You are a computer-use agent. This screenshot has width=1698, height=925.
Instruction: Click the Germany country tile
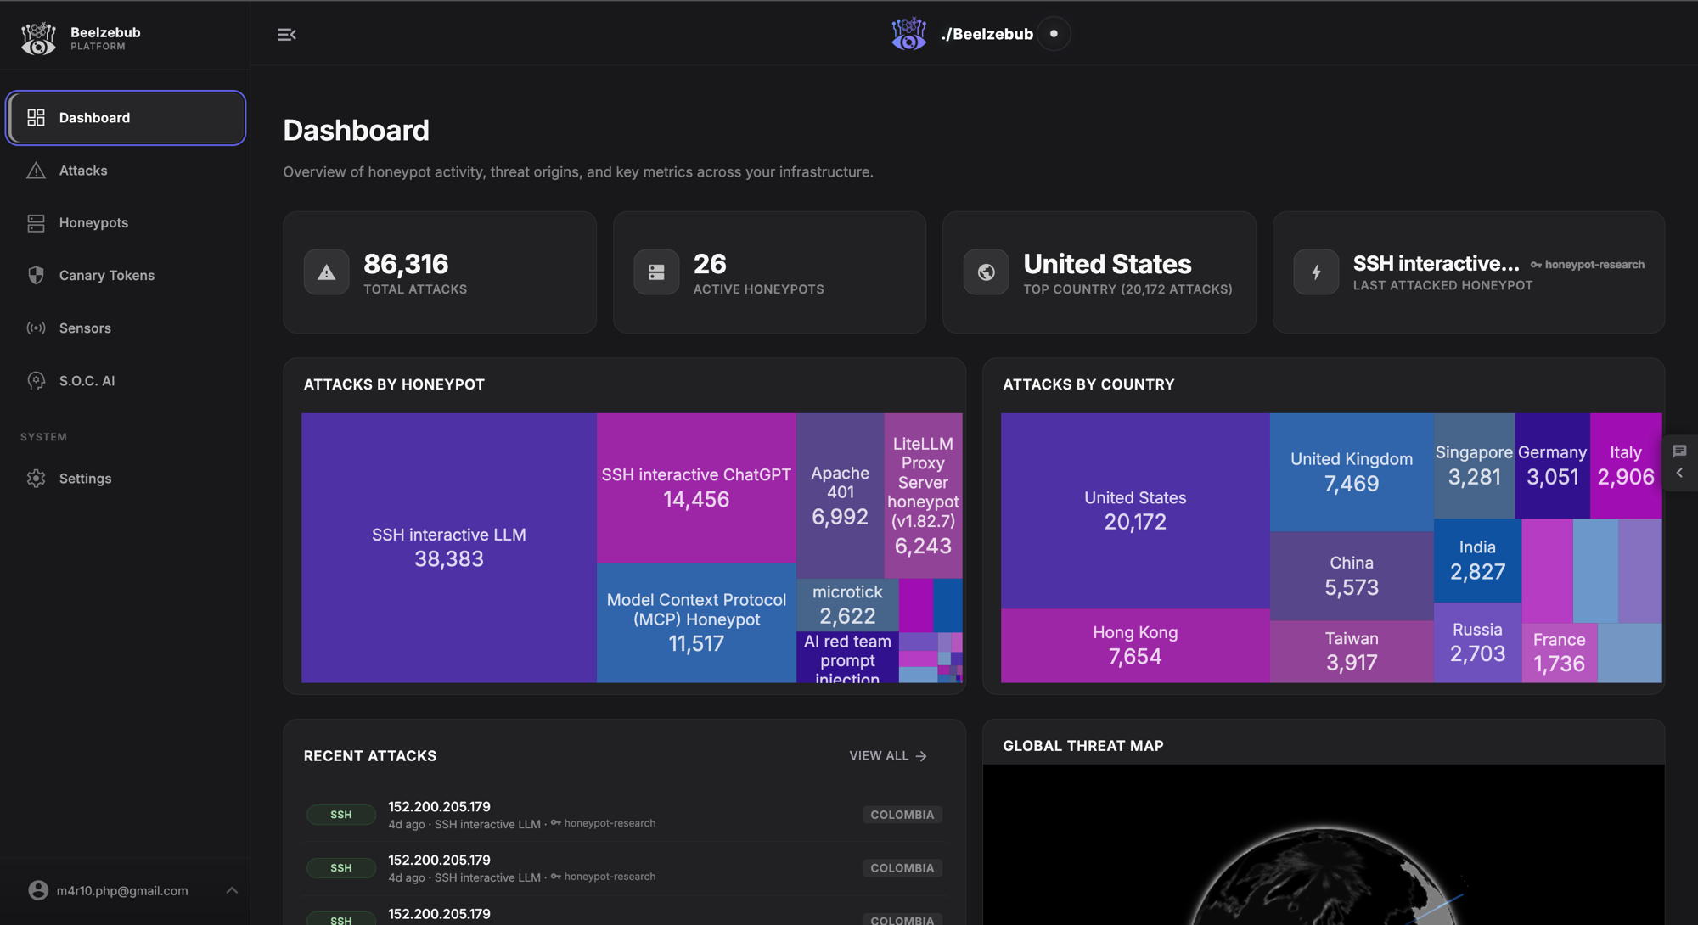[1552, 465]
